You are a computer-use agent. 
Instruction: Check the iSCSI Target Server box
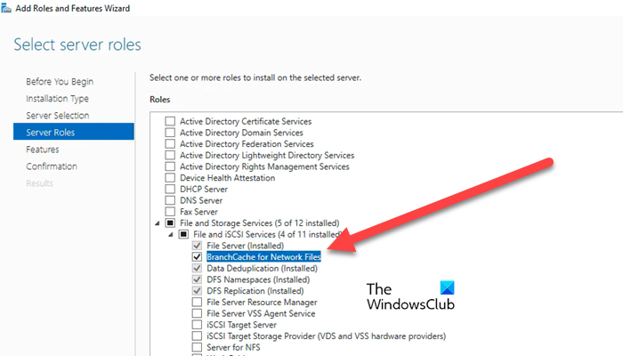(x=197, y=325)
